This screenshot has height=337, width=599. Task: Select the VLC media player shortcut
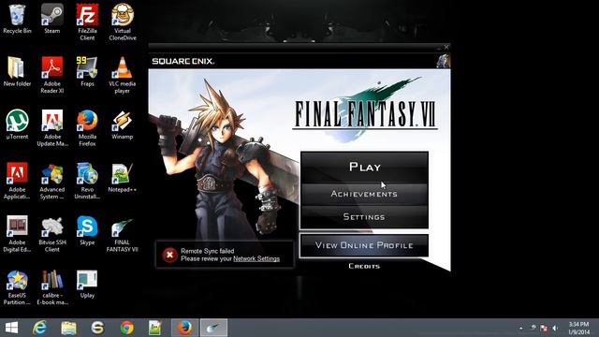pyautogui.click(x=123, y=75)
